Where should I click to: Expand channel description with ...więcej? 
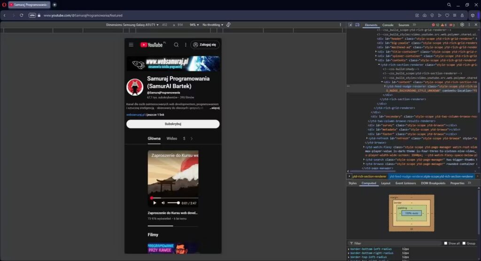point(215,108)
